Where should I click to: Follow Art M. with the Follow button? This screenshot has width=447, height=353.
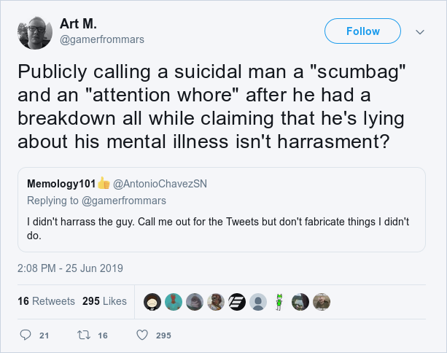tap(362, 31)
